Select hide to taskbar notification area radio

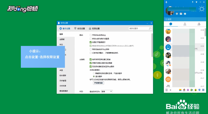pyautogui.click(x=94, y=73)
